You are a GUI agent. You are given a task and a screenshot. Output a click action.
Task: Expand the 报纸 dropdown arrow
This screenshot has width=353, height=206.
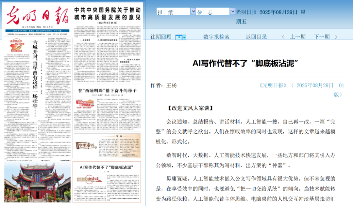(193, 12)
